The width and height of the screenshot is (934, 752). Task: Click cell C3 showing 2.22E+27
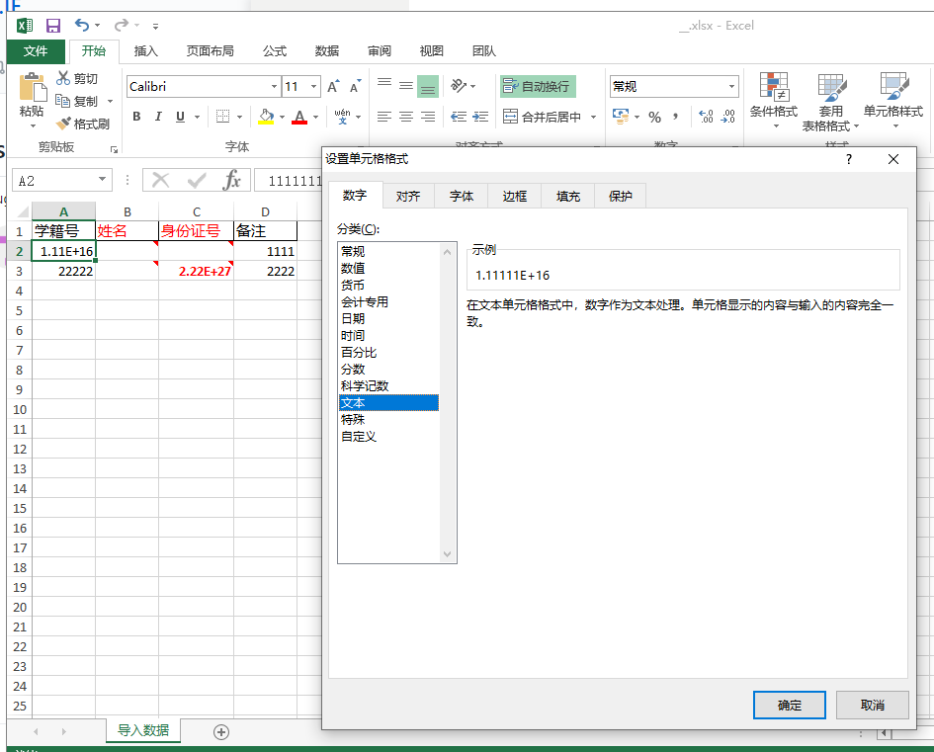tap(196, 271)
